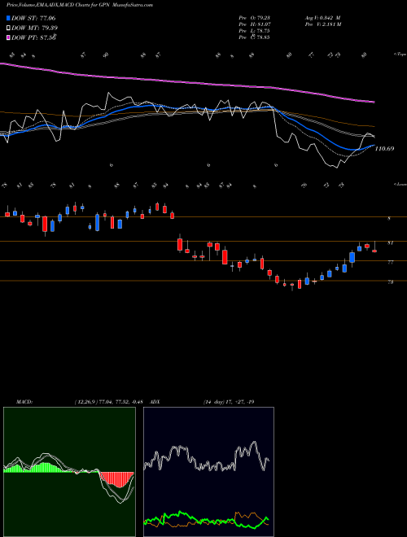Click the green MACD histogram panel
Viewport: 407px width, 537px height.
coord(69,472)
